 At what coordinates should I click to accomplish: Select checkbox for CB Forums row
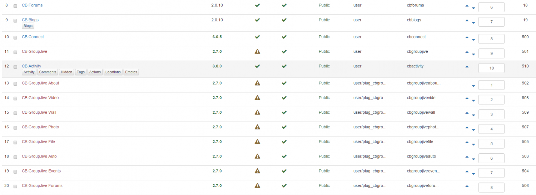click(x=15, y=6)
